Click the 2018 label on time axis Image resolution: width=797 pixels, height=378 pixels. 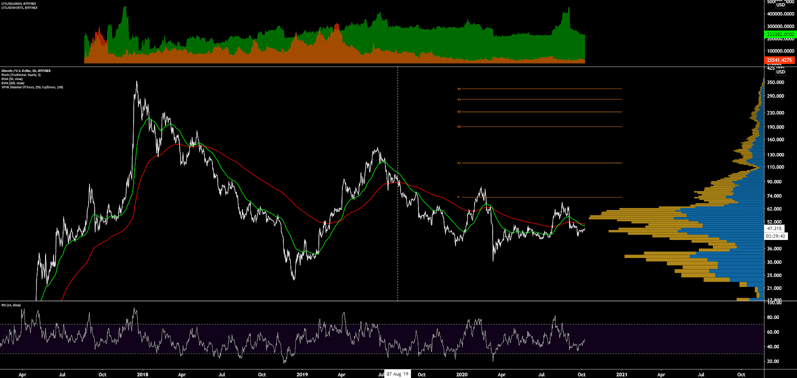click(143, 373)
